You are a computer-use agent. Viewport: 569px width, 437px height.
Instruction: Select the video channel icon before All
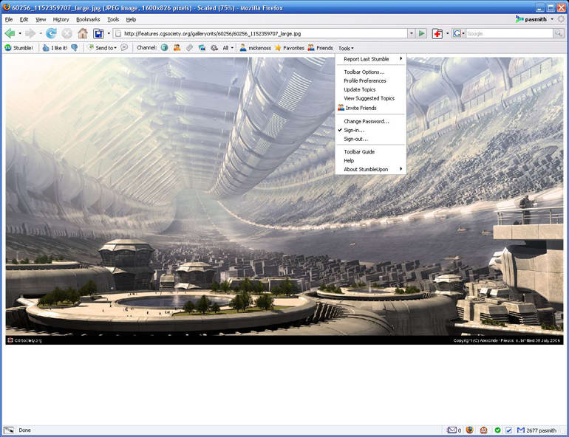pos(214,47)
